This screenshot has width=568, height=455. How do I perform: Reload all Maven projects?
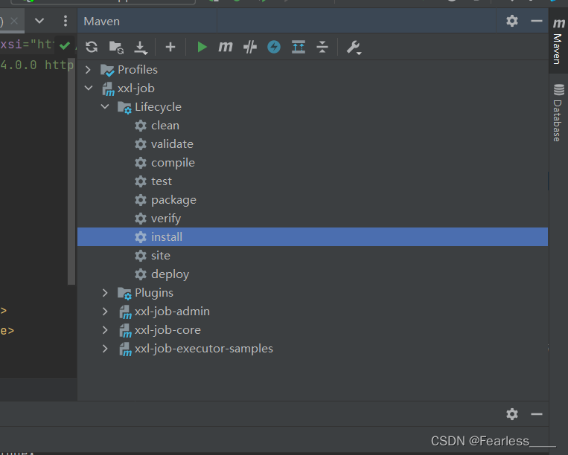(x=92, y=47)
